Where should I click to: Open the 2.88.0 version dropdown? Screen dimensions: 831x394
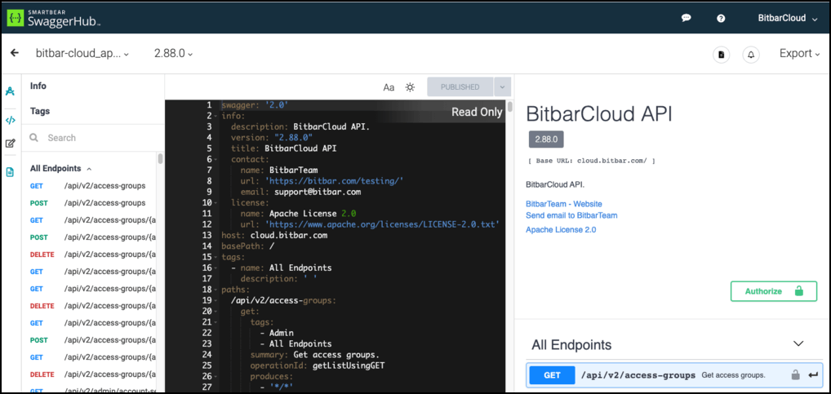coord(173,54)
